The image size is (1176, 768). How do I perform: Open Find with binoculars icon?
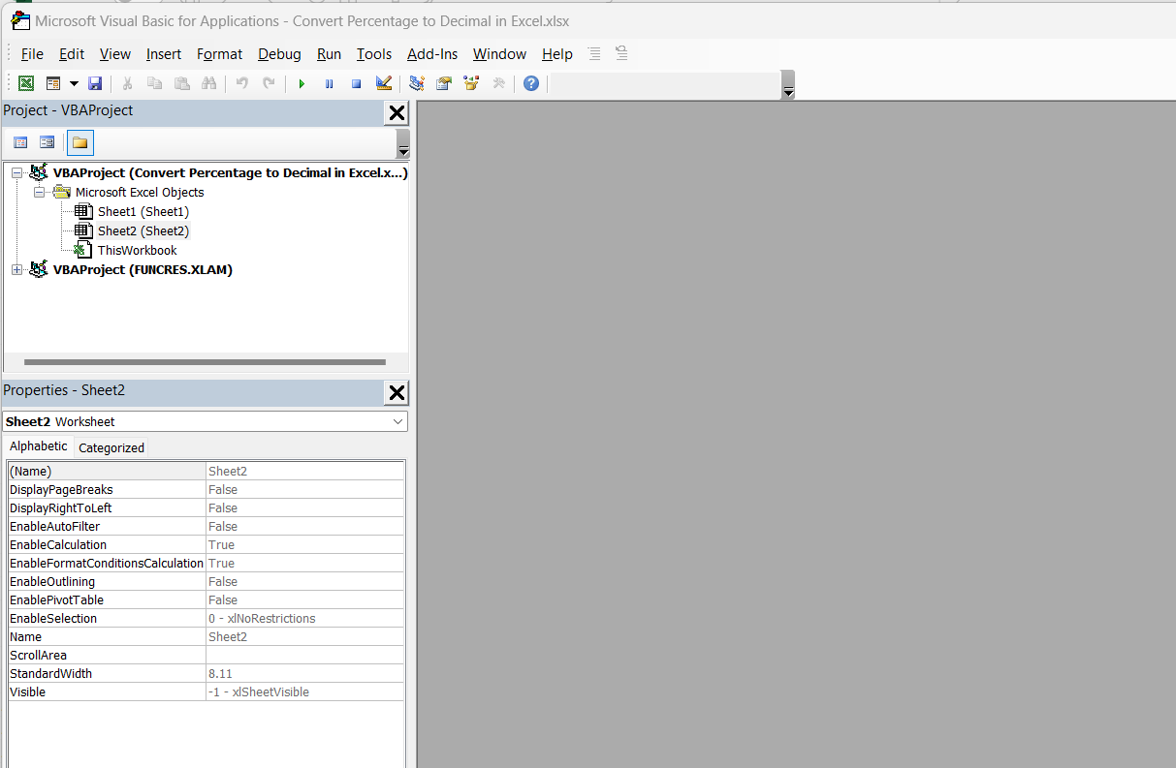[208, 84]
